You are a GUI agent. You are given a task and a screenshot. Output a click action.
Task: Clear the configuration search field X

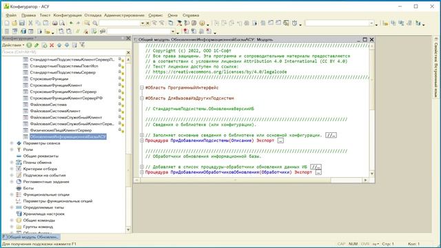128,52
